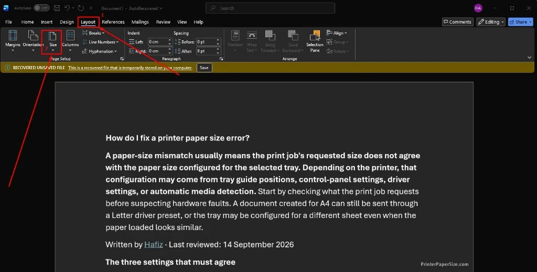Screen dimensions: 537x272
Task: Launch Paragraph dialog from group corner
Action: [221, 59]
